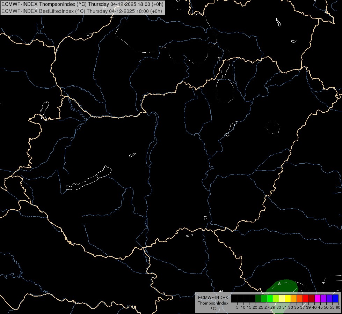Image resolution: width=342 pixels, height=314 pixels.
Task: Select the dark green 20-25 legend swatch
Action: pyautogui.click(x=258, y=298)
